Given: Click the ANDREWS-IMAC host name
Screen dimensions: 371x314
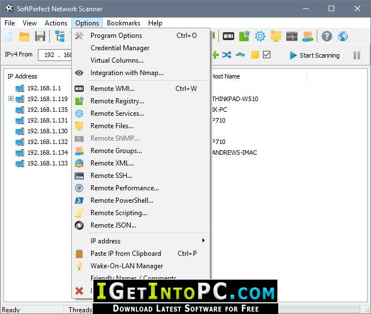Looking at the screenshot, I should [x=235, y=152].
